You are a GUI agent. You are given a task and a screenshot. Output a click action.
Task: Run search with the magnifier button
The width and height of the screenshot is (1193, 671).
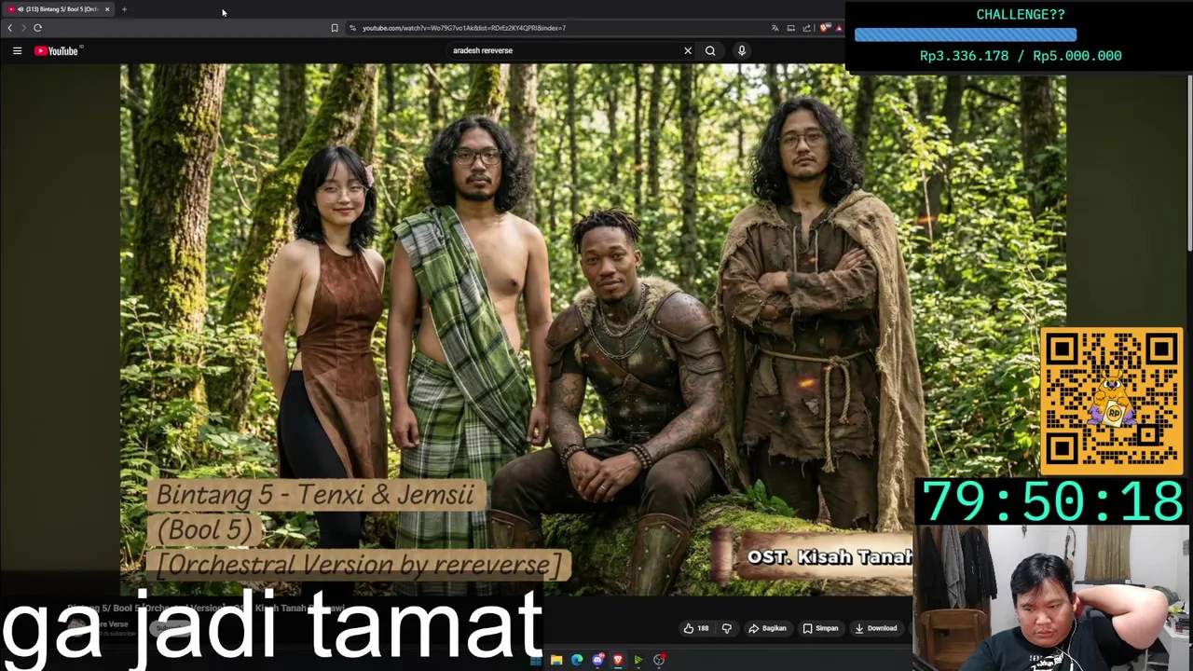710,50
